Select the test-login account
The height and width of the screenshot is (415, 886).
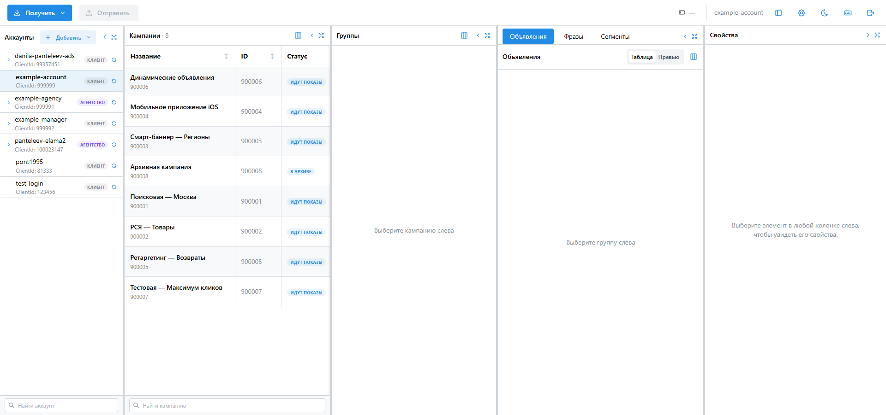tap(61, 187)
